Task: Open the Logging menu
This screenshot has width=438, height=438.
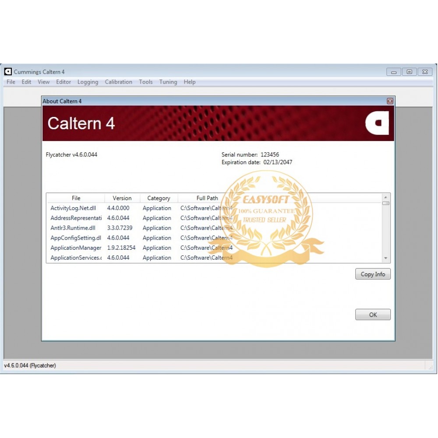Action: pos(88,82)
